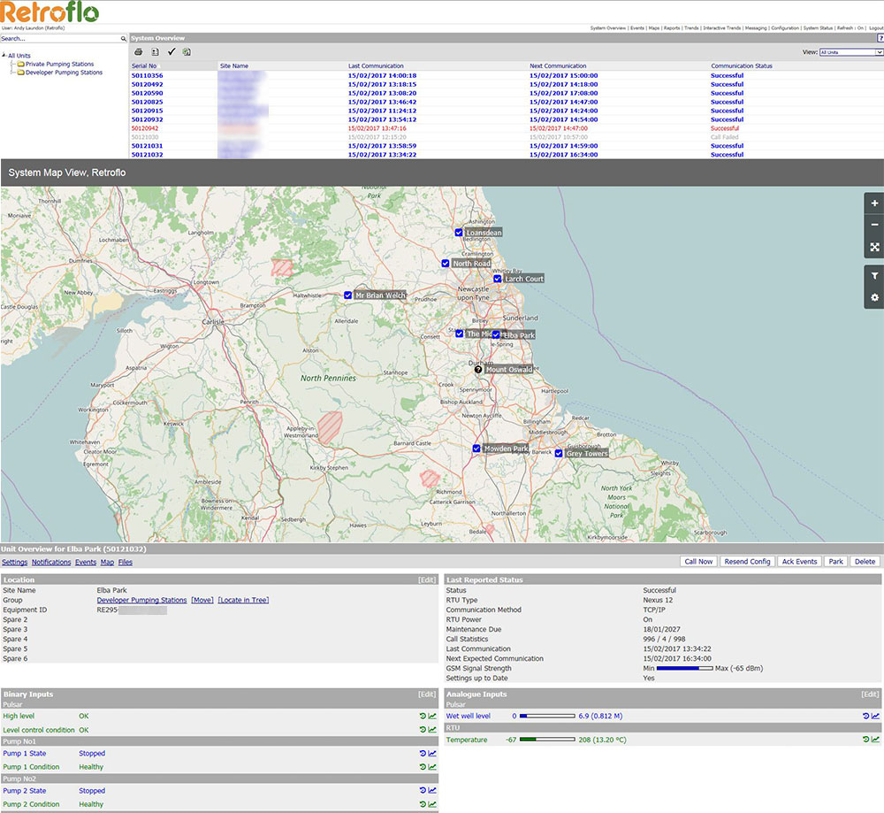Open Interactive Trends in top menu

(x=722, y=28)
